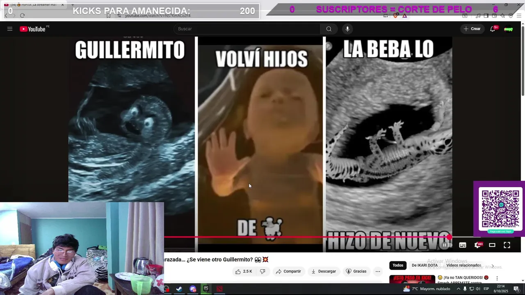Image resolution: width=525 pixels, height=295 pixels.
Task: Close the PEPITA browser tab
Action: point(63,5)
